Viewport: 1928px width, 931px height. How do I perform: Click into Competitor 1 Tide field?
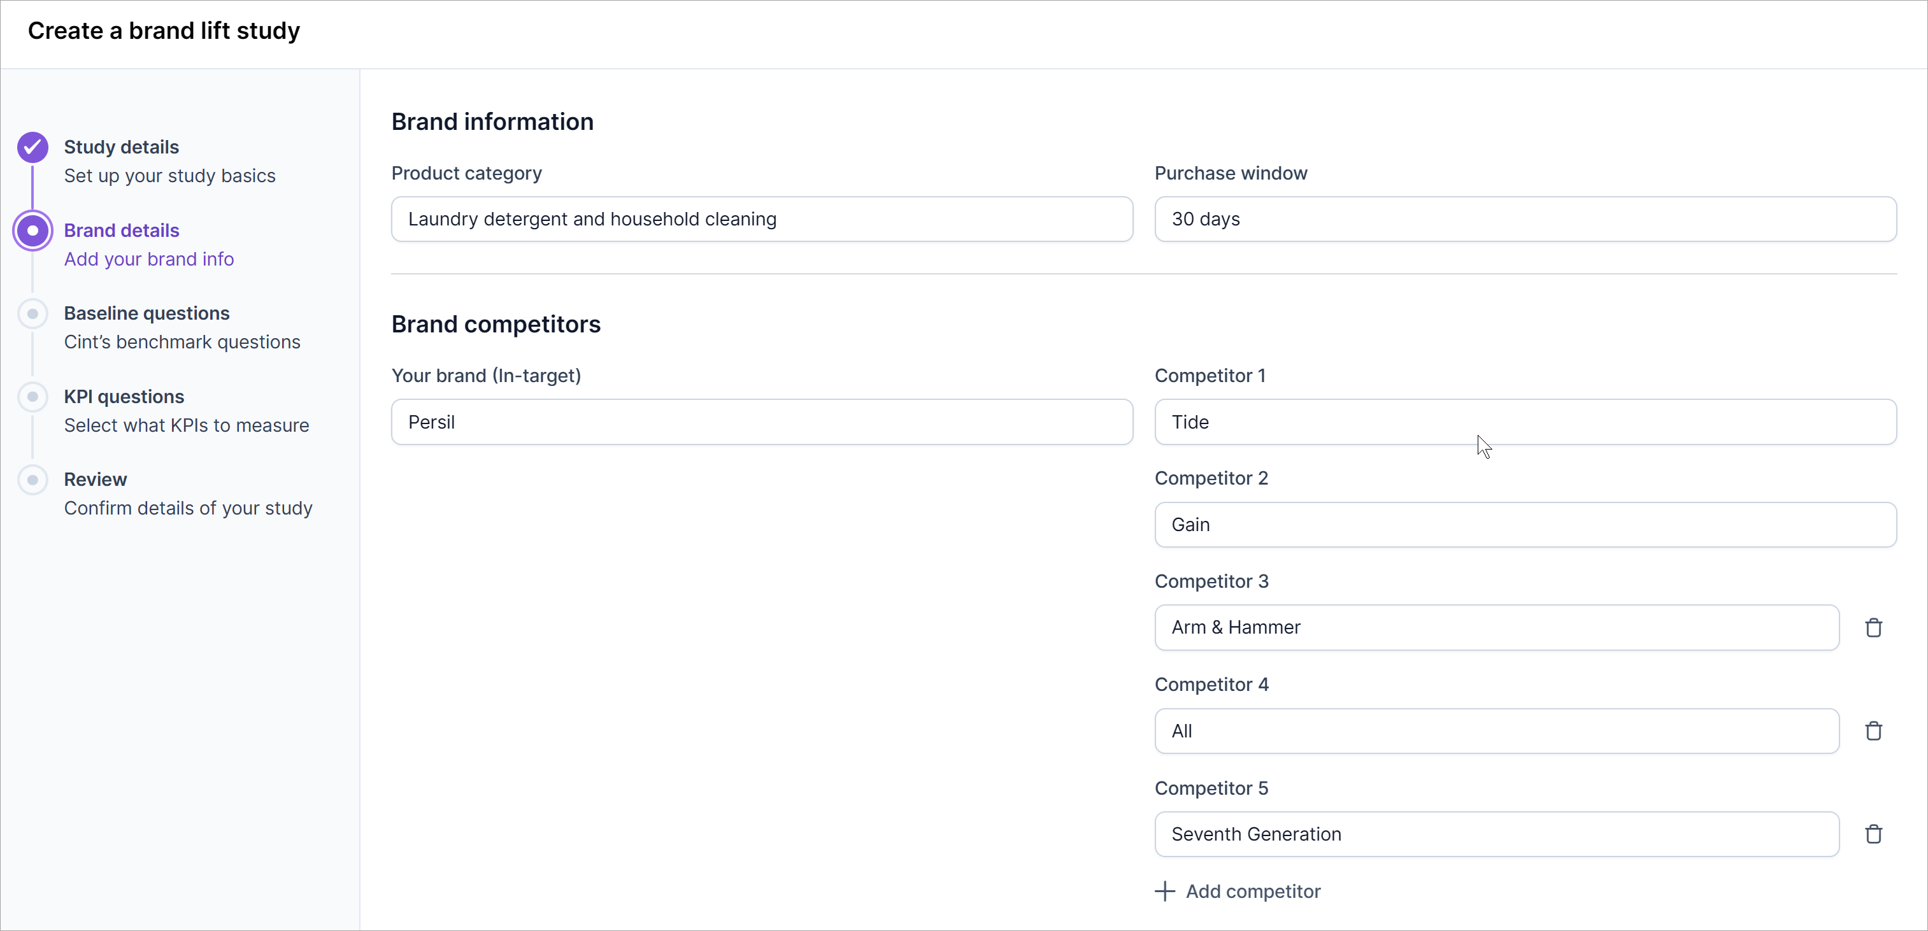click(x=1525, y=422)
